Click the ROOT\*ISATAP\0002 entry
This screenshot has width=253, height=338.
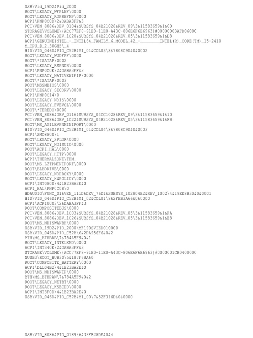point(45,61)
